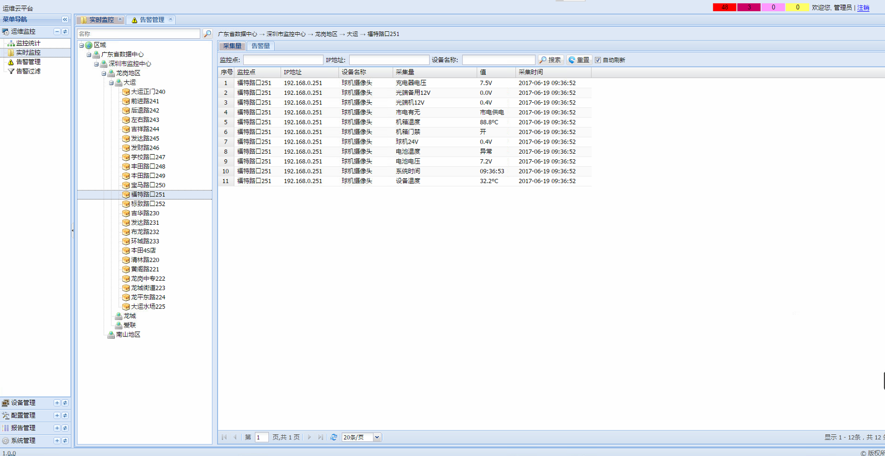Click the yellow alarm counter showing 0
This screenshot has width=885, height=456.
pyautogui.click(x=797, y=7)
